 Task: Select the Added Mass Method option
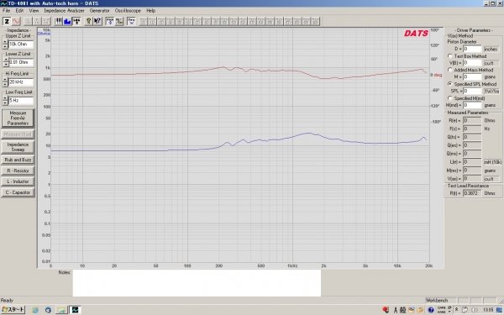(x=450, y=70)
